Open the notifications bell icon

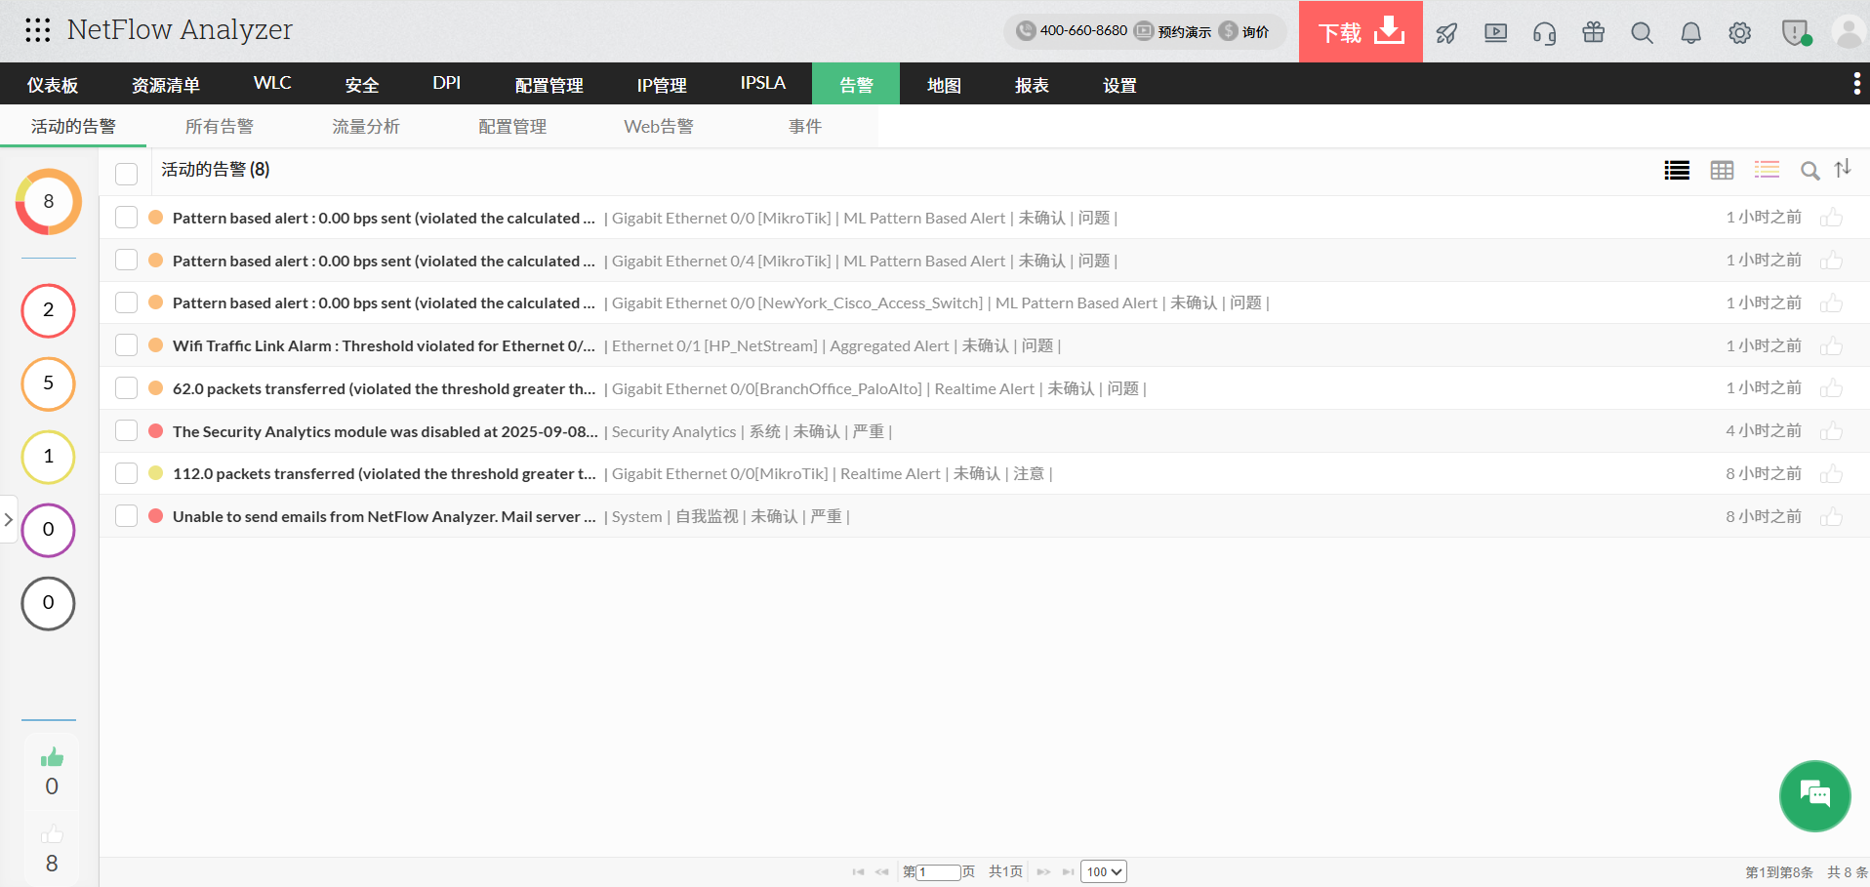(1690, 32)
